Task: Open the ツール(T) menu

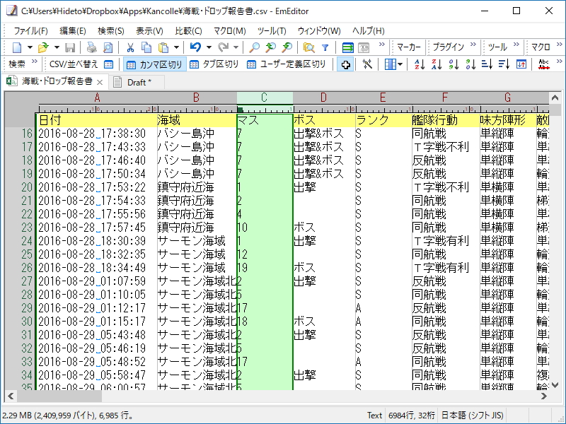Action: (272, 31)
